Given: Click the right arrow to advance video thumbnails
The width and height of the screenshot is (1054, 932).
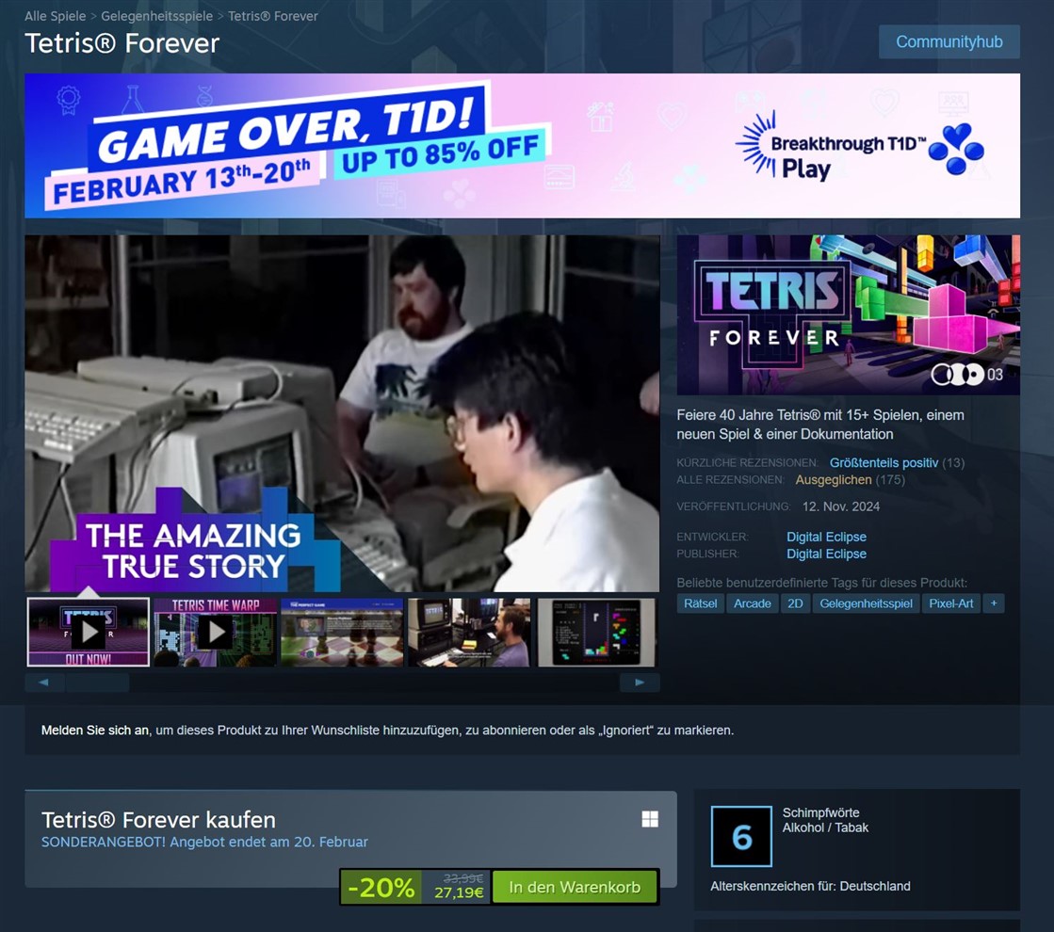Looking at the screenshot, I should coord(640,682).
